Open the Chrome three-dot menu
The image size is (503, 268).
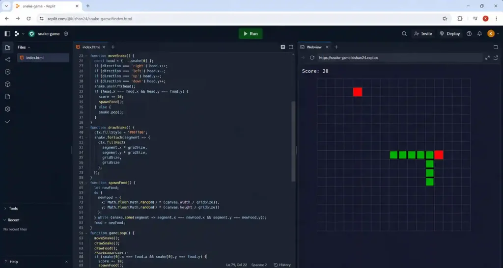pos(496,19)
